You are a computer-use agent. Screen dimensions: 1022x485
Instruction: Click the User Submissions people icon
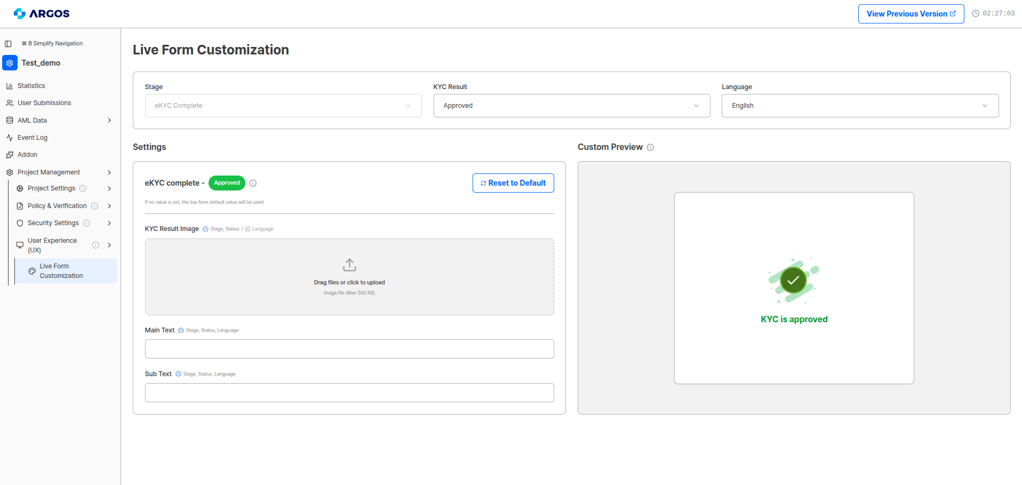[x=10, y=102]
